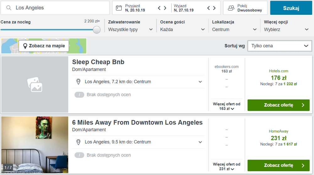This screenshot has height=175, width=314.
Task: Move check-out date forward one day
Action: (x=214, y=8)
